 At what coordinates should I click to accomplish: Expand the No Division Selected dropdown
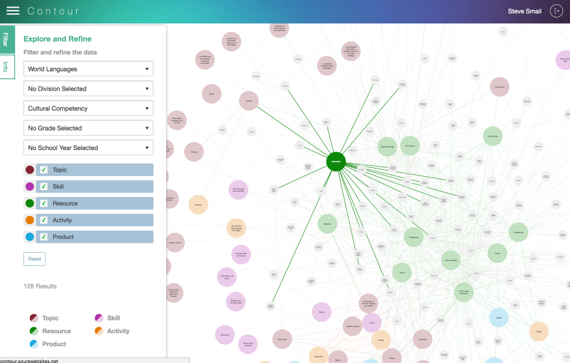(88, 89)
